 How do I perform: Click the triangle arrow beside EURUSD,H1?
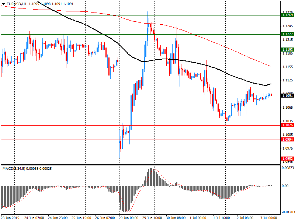click(x=3, y=4)
